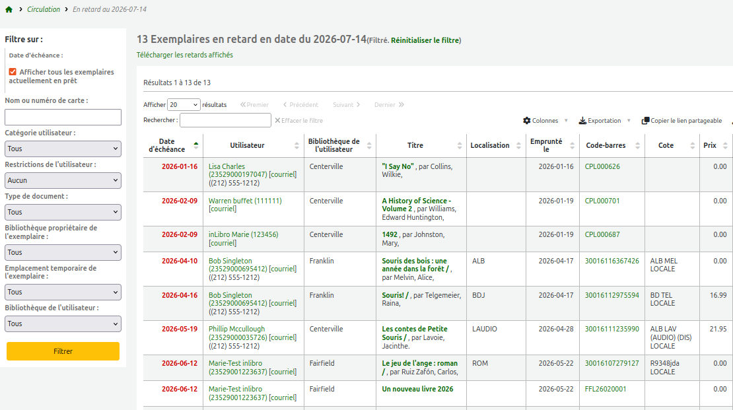This screenshot has height=410, width=733.
Task: Open patron inLibro Marie link
Action: point(243,234)
